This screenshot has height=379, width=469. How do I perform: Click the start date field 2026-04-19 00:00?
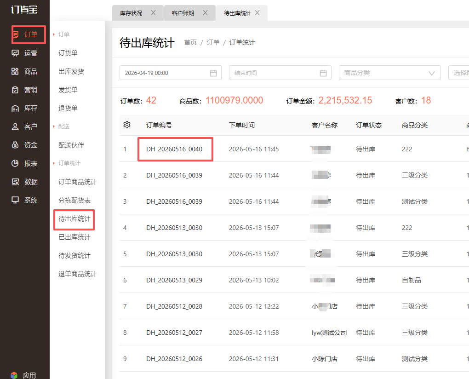pos(171,73)
